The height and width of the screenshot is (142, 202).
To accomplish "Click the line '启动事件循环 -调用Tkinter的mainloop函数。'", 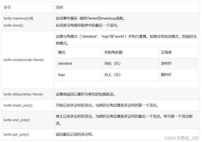I will tap(90, 18).
